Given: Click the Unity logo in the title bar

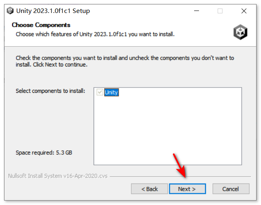Looking at the screenshot, I should click(x=10, y=11).
